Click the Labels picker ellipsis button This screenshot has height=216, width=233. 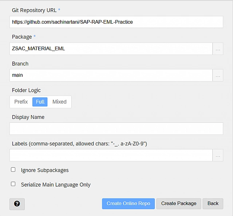[x=218, y=155]
